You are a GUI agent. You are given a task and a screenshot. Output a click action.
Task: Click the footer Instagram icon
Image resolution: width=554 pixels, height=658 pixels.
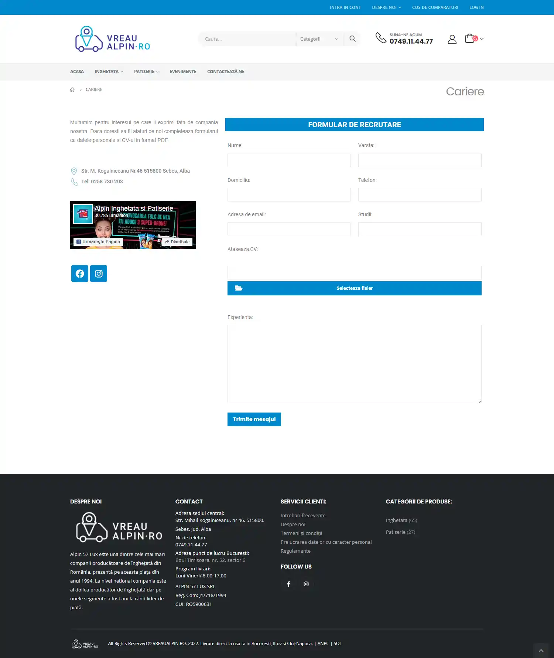click(x=306, y=584)
